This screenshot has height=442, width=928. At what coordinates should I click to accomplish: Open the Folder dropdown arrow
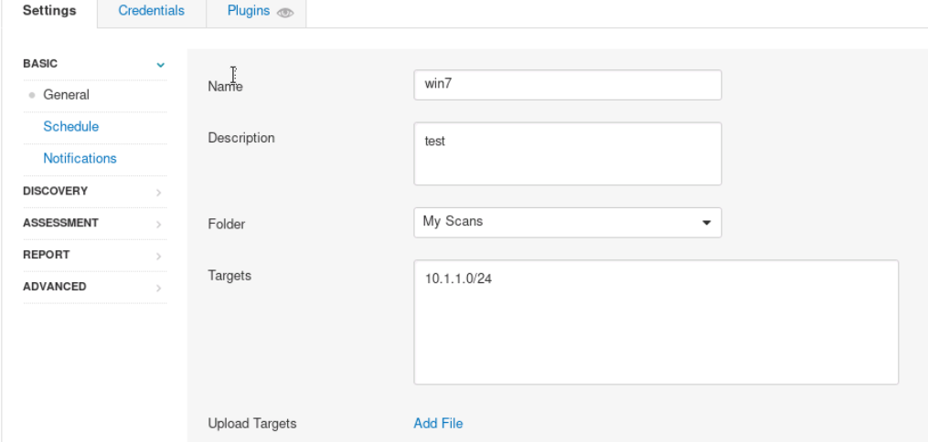(706, 222)
